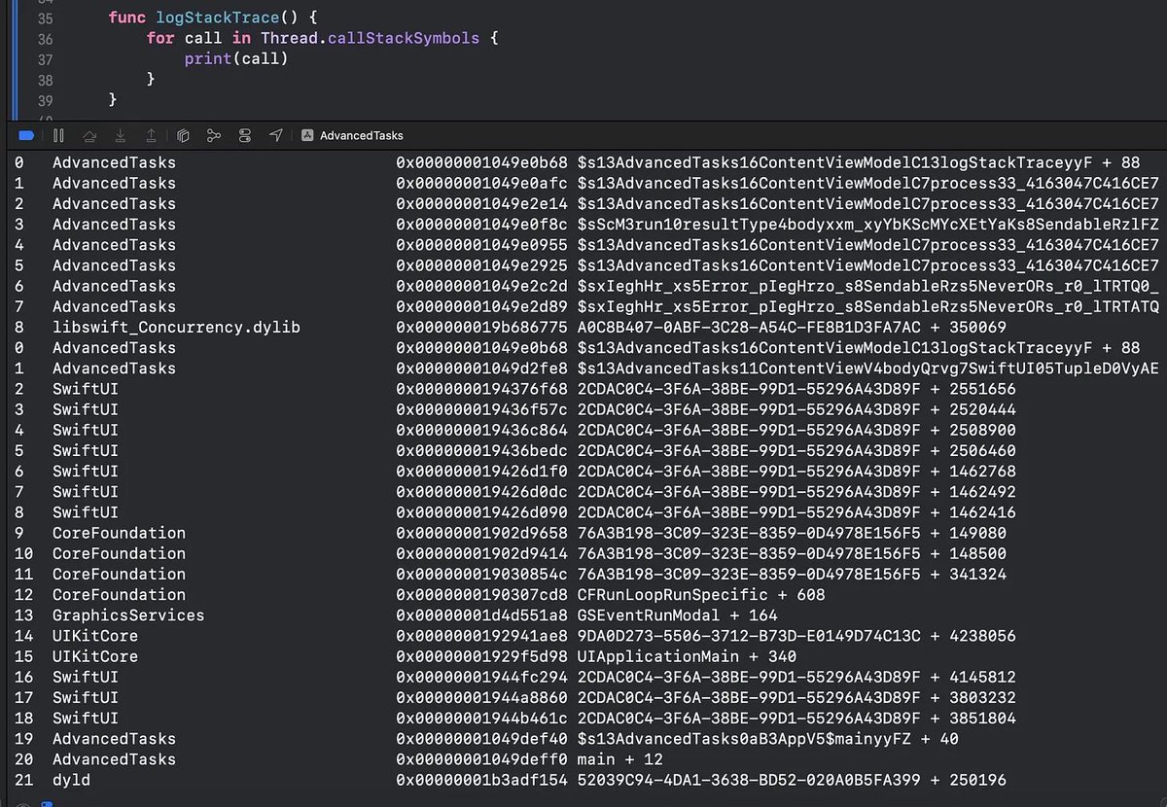
Task: Click CFRunLoopRunSpecific + 608 text
Action: [x=701, y=594]
